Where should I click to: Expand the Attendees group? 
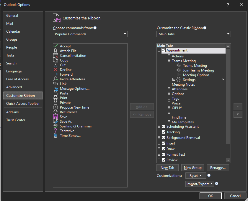coord(169,89)
